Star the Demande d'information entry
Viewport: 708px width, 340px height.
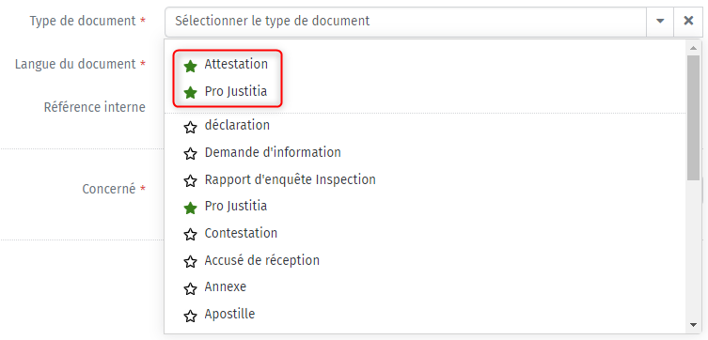(x=191, y=154)
